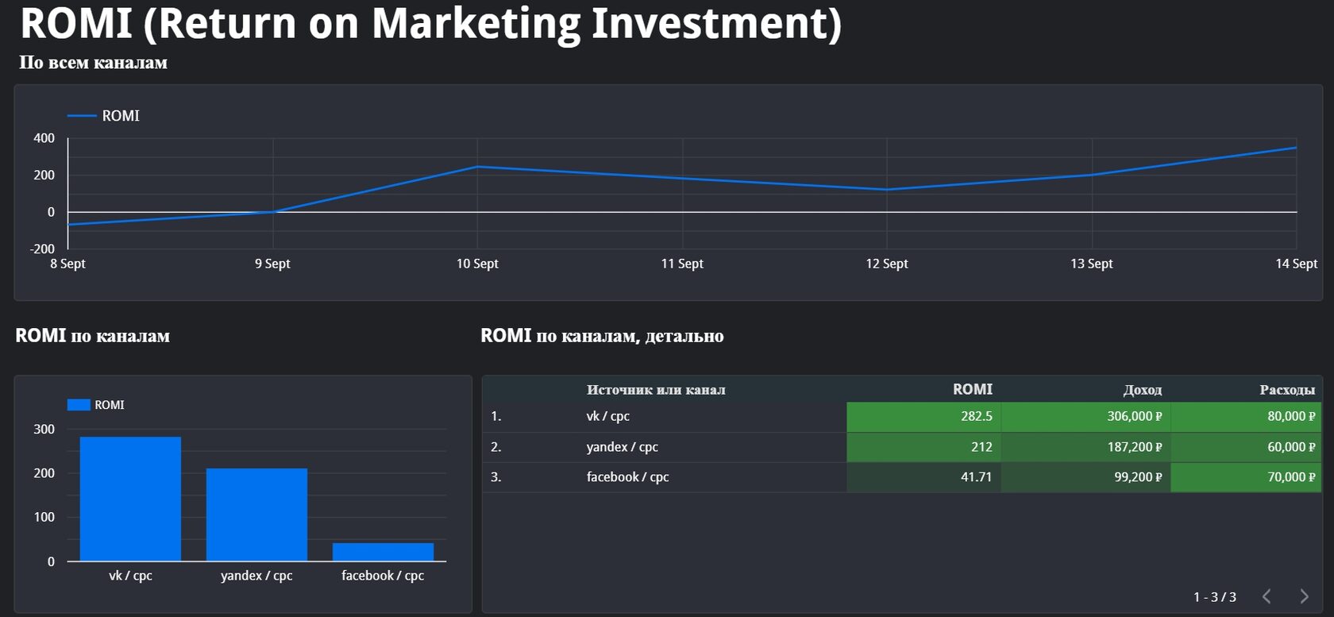Image resolution: width=1334 pixels, height=617 pixels.
Task: Click the 9 Sept axis label
Action: point(272,264)
